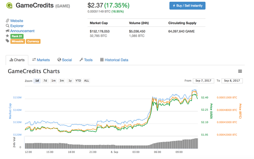The height and width of the screenshot is (159, 254).
Task: Open the GameCredits Website link
Action: point(17,21)
